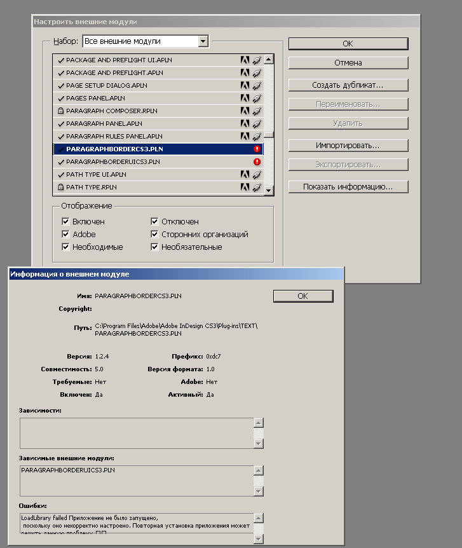Toggle checkmark of PAGES PANEL.APLN plug-in
Image resolution: width=462 pixels, height=548 pixels.
tap(61, 99)
